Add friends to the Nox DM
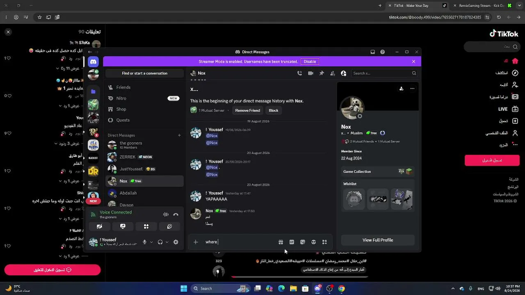This screenshot has height=295, width=525. (333, 73)
